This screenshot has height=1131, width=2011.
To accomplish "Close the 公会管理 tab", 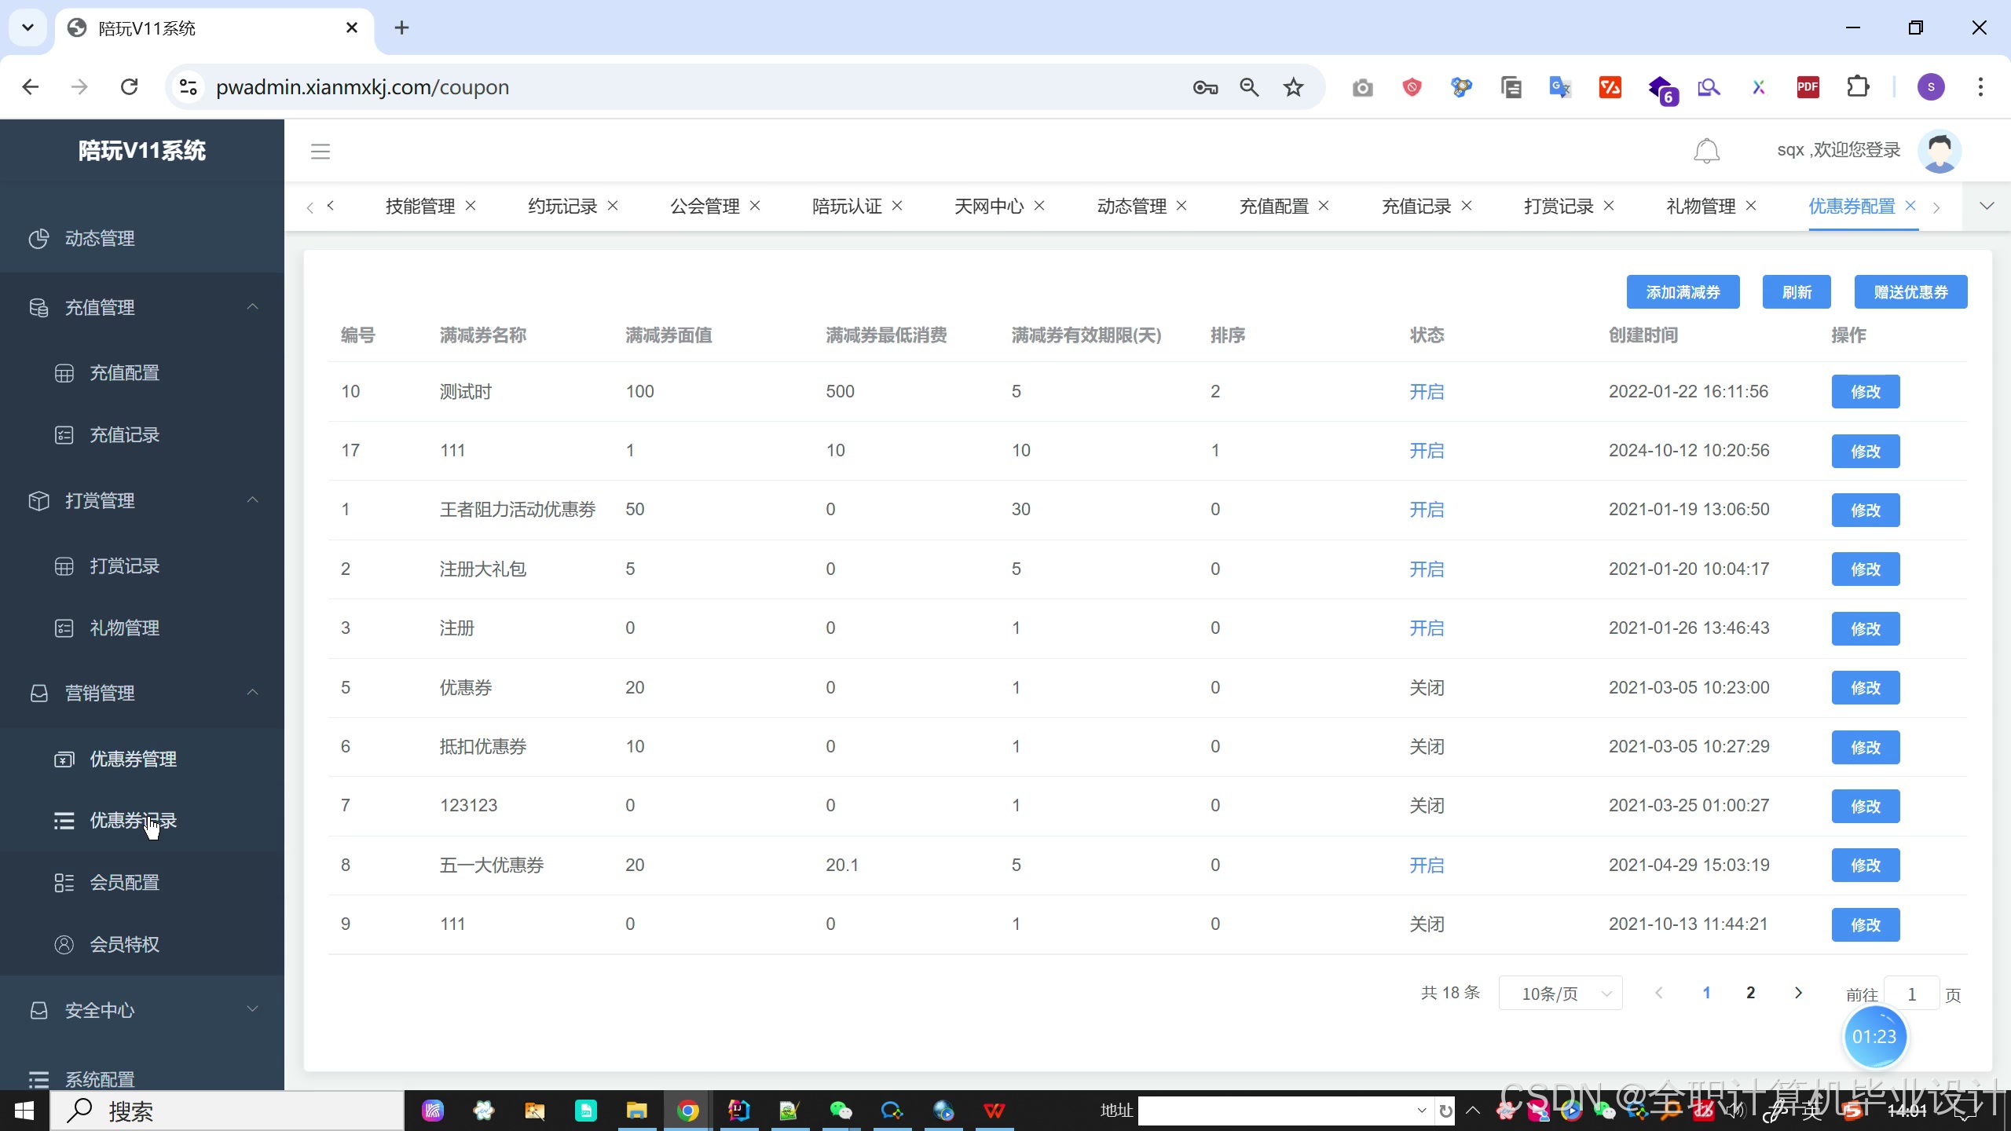I will (755, 206).
